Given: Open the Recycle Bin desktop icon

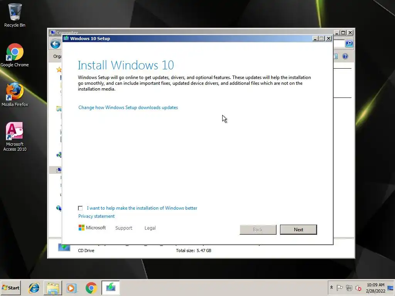Looking at the screenshot, I should (x=15, y=15).
